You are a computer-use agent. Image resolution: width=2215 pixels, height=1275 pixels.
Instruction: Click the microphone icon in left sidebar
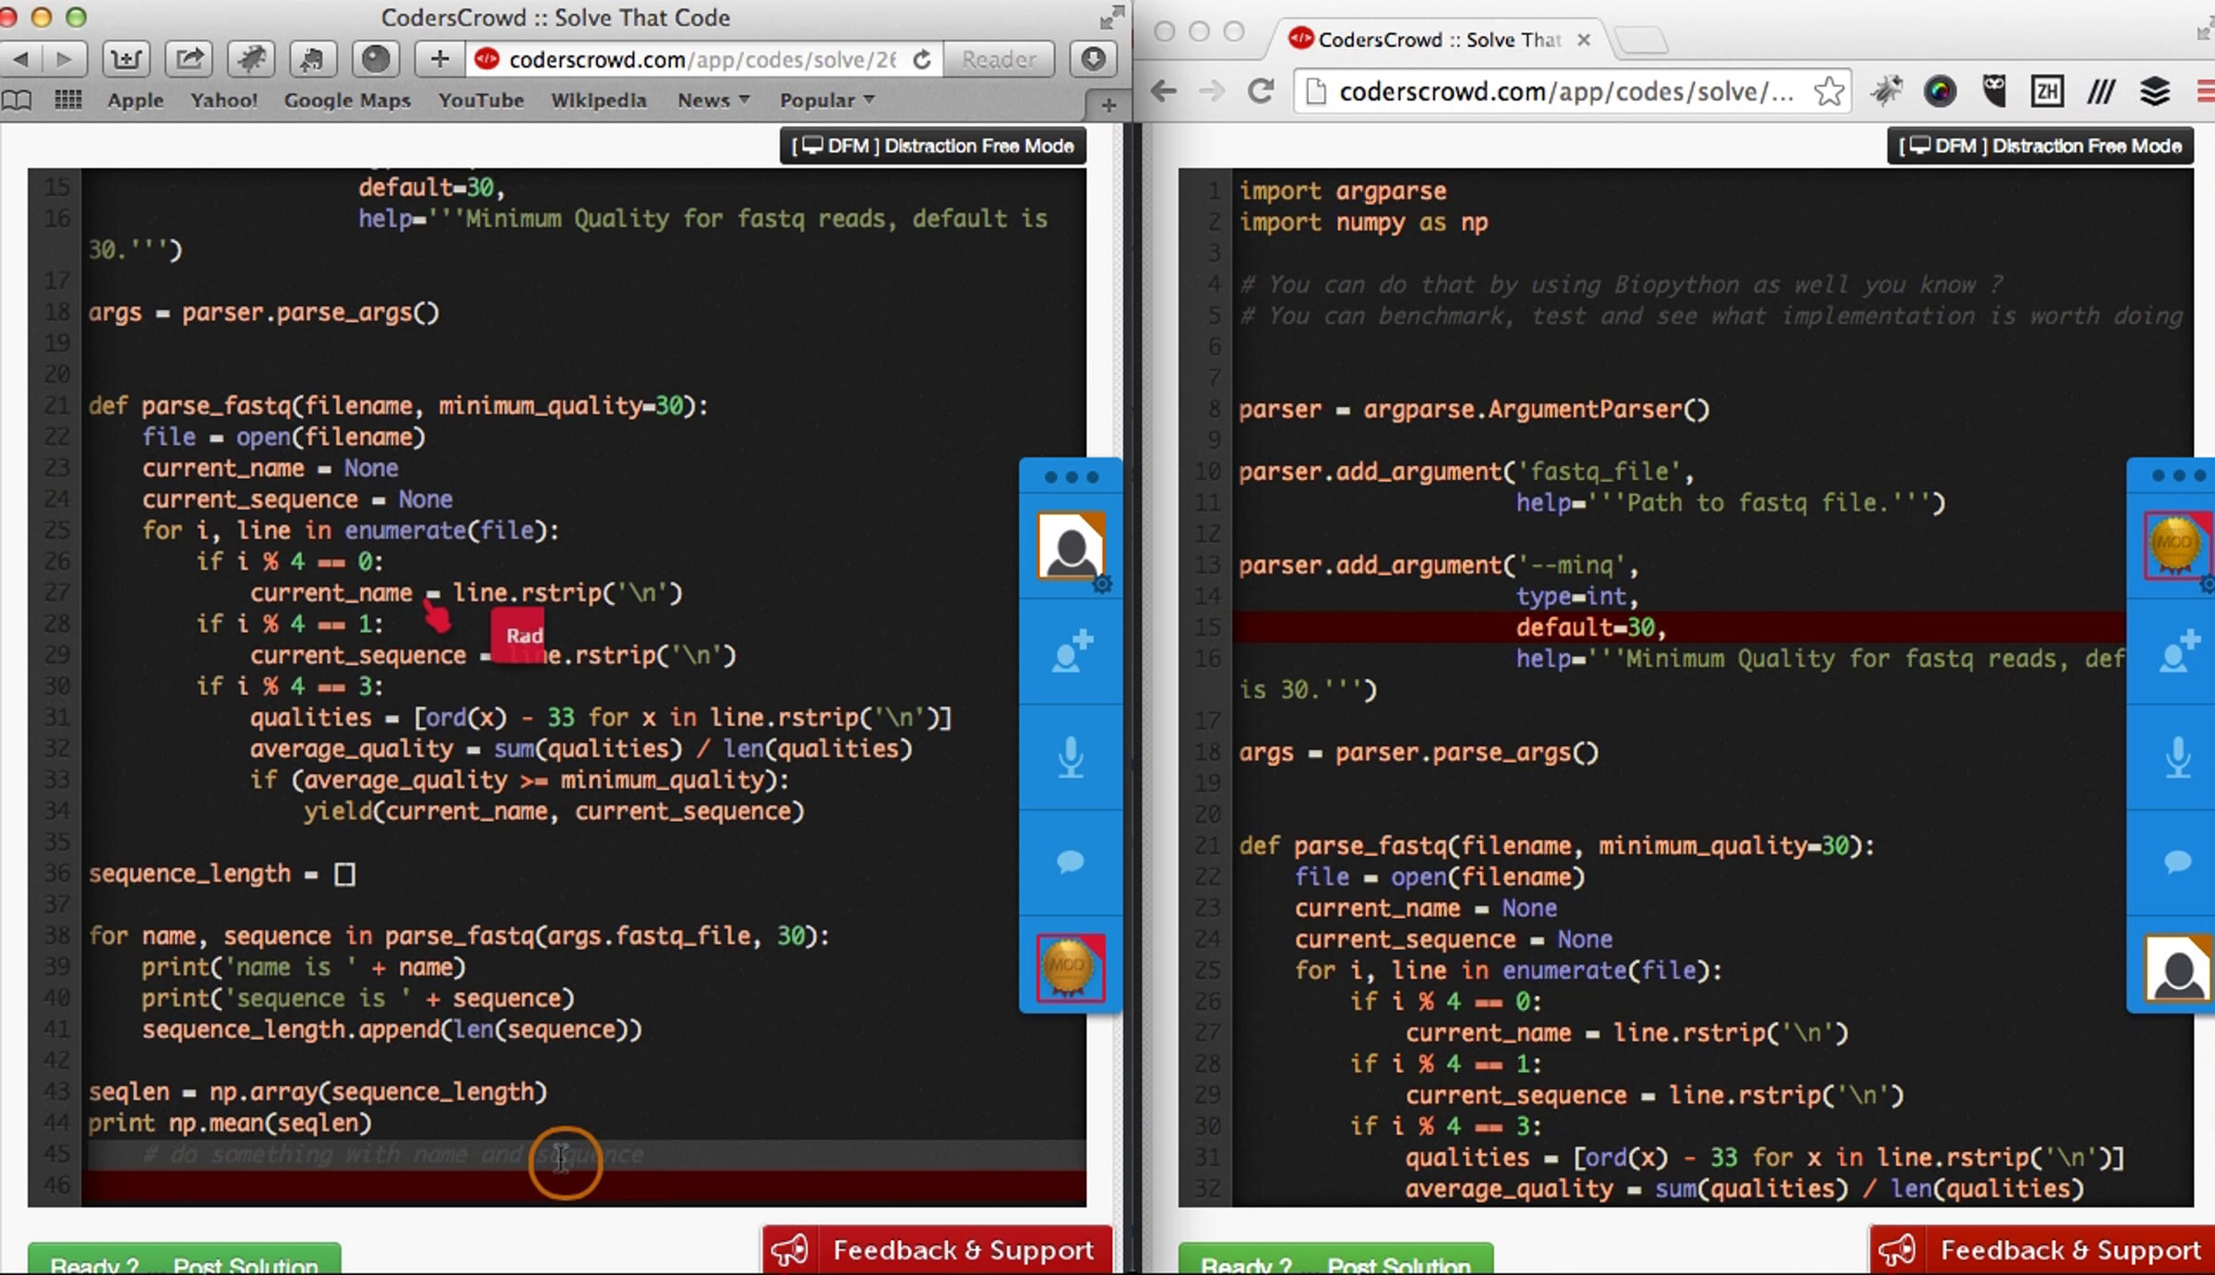coord(1071,757)
